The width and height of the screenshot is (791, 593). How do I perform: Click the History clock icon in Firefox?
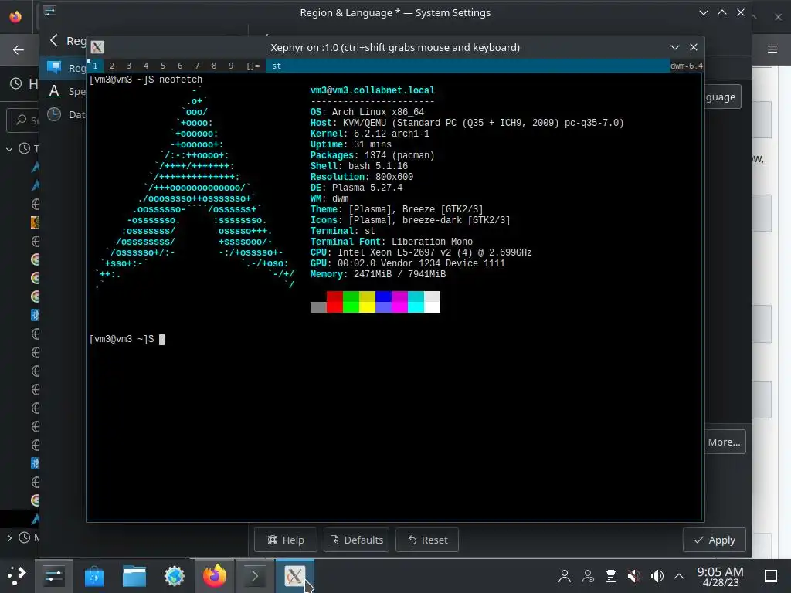tap(16, 83)
